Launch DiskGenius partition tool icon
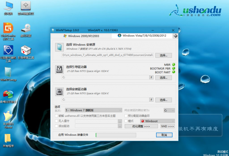 [x=8, y=31]
